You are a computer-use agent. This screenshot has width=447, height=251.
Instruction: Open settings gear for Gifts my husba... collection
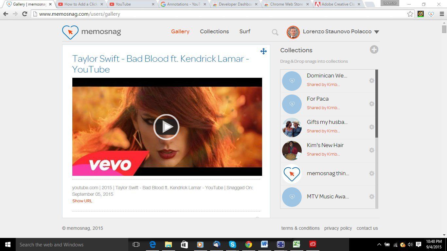coord(372,127)
